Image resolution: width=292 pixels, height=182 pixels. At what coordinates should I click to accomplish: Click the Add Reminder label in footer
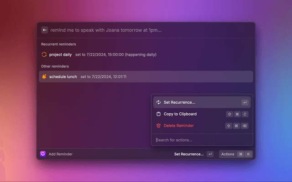tap(61, 154)
